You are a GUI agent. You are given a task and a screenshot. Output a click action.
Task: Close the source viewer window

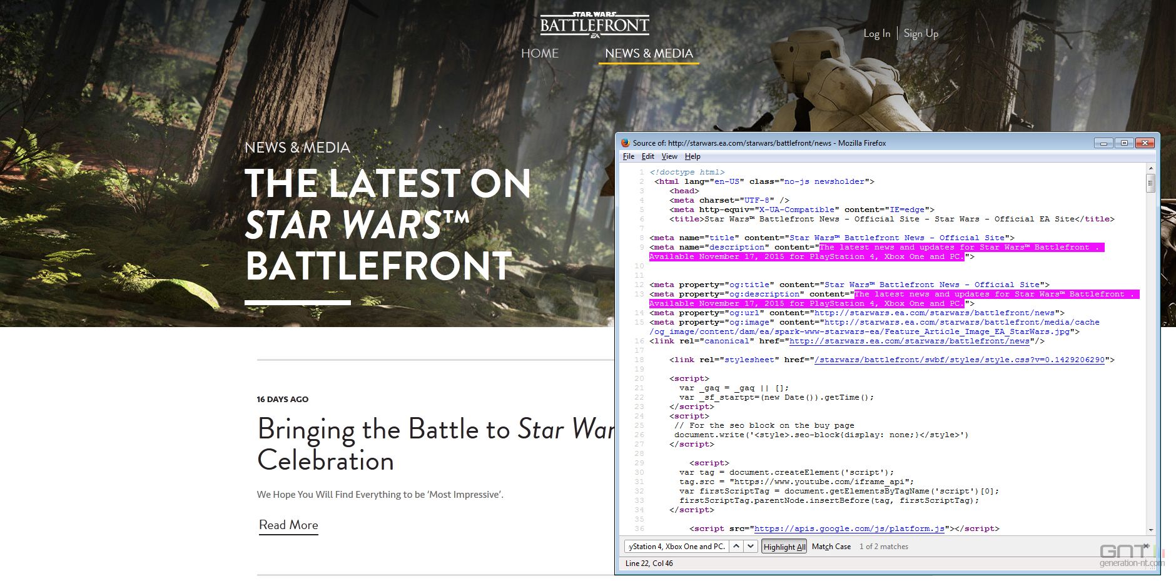[1145, 143]
